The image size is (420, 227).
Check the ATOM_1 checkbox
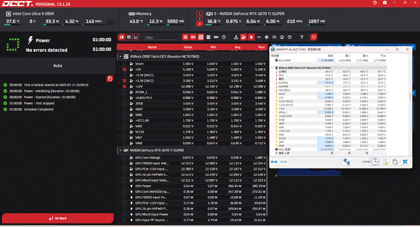click(124, 92)
